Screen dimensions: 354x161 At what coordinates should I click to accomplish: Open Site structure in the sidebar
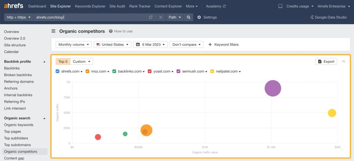click(15, 45)
